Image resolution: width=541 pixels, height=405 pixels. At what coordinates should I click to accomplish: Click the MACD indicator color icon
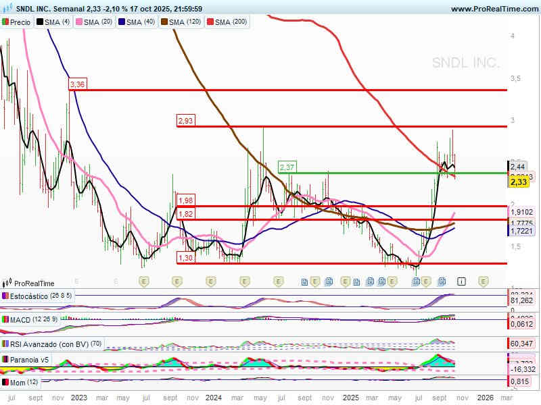point(5,319)
